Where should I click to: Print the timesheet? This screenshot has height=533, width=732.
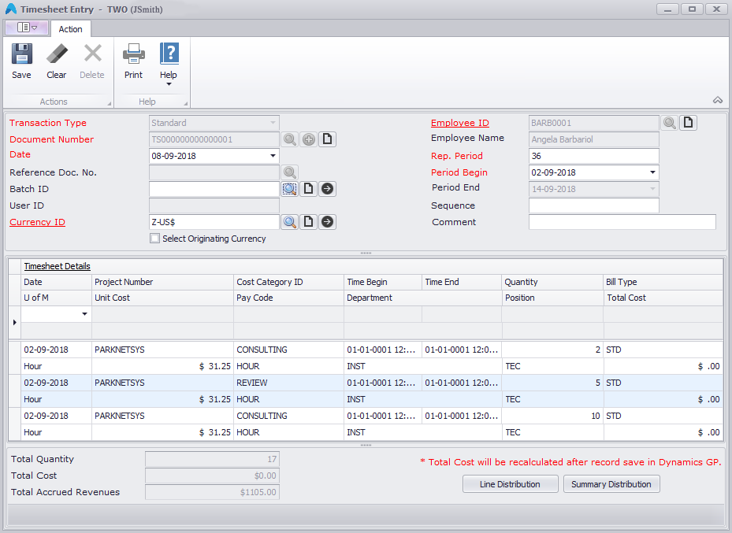(x=133, y=61)
